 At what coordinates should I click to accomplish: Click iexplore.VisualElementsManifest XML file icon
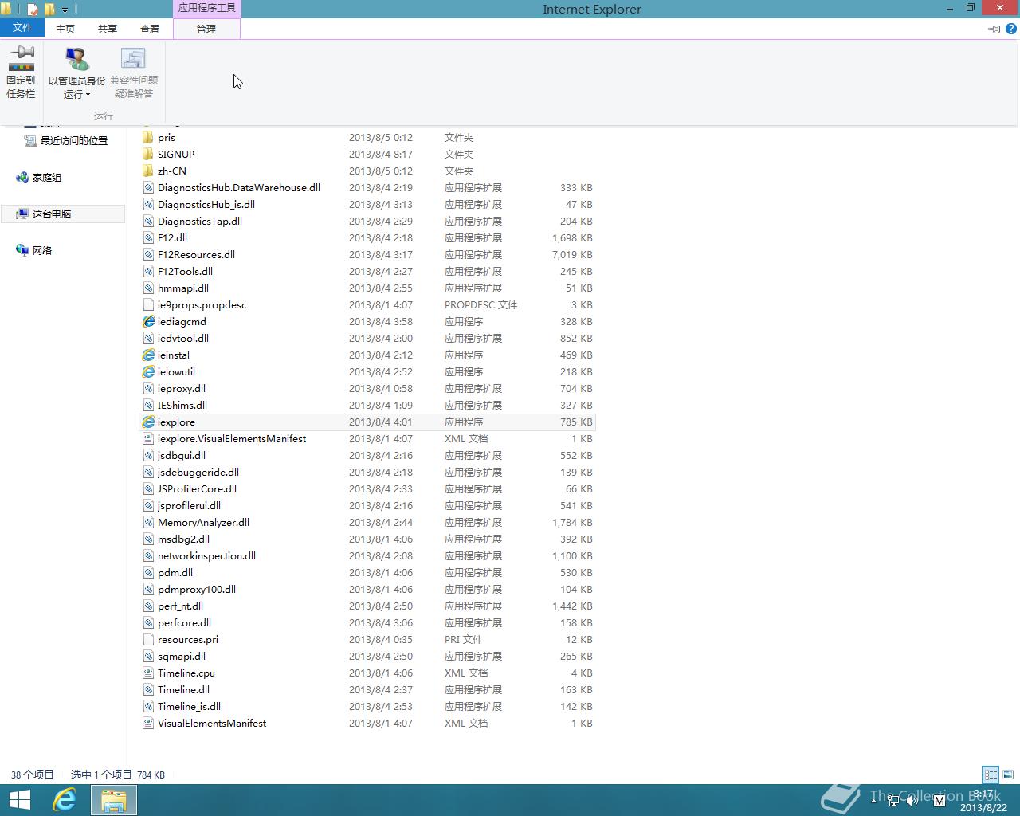[148, 438]
